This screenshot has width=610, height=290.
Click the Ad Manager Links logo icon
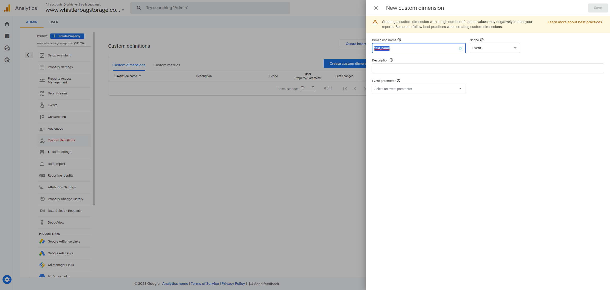(42, 265)
